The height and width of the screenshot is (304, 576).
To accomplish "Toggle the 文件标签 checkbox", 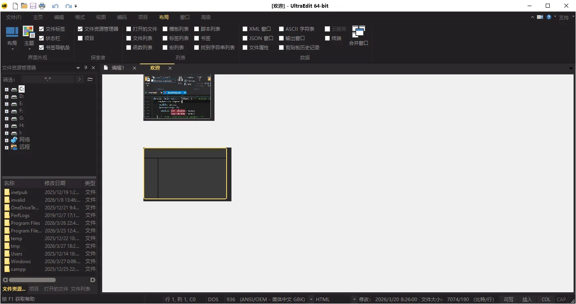I will pyautogui.click(x=41, y=29).
